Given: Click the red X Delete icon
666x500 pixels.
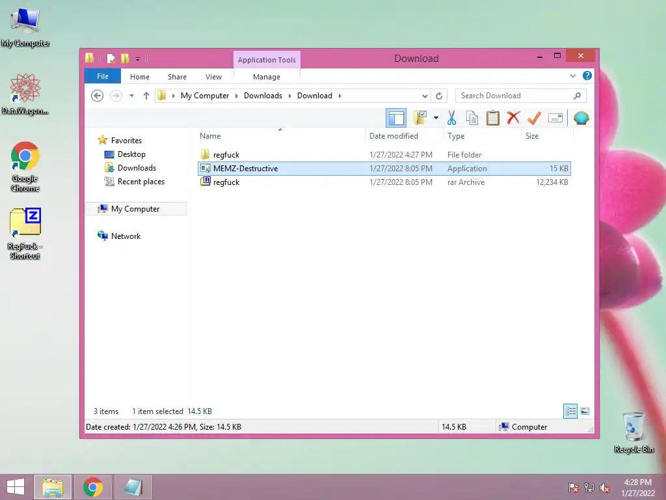Looking at the screenshot, I should 513,117.
